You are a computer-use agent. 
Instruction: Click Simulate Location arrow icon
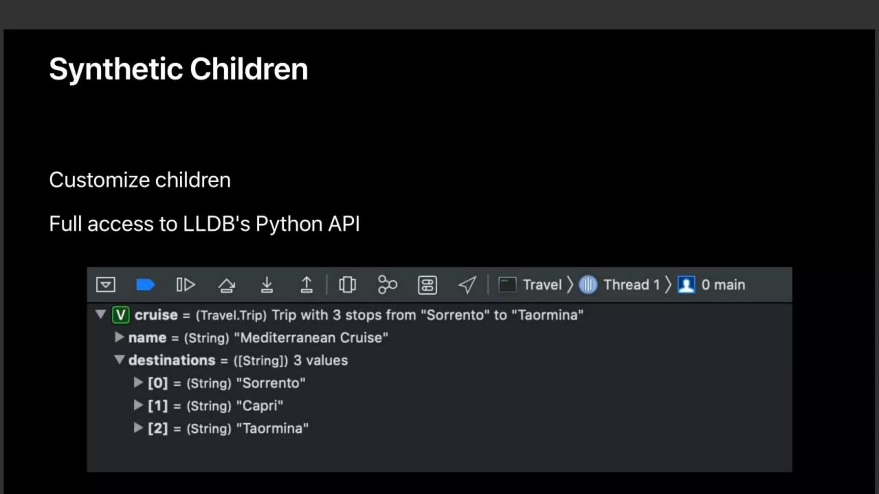tap(467, 285)
